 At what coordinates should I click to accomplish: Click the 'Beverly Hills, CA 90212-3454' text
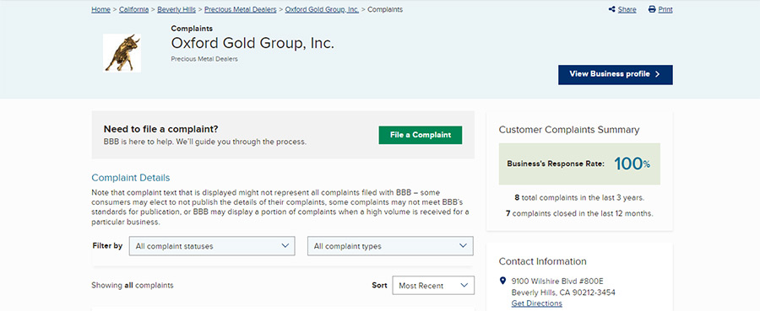[x=563, y=292]
